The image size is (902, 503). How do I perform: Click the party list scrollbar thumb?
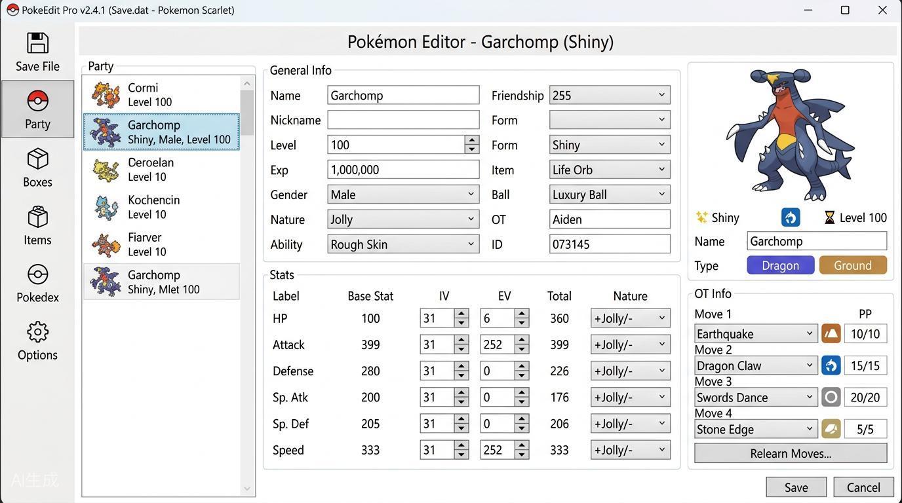point(247,113)
